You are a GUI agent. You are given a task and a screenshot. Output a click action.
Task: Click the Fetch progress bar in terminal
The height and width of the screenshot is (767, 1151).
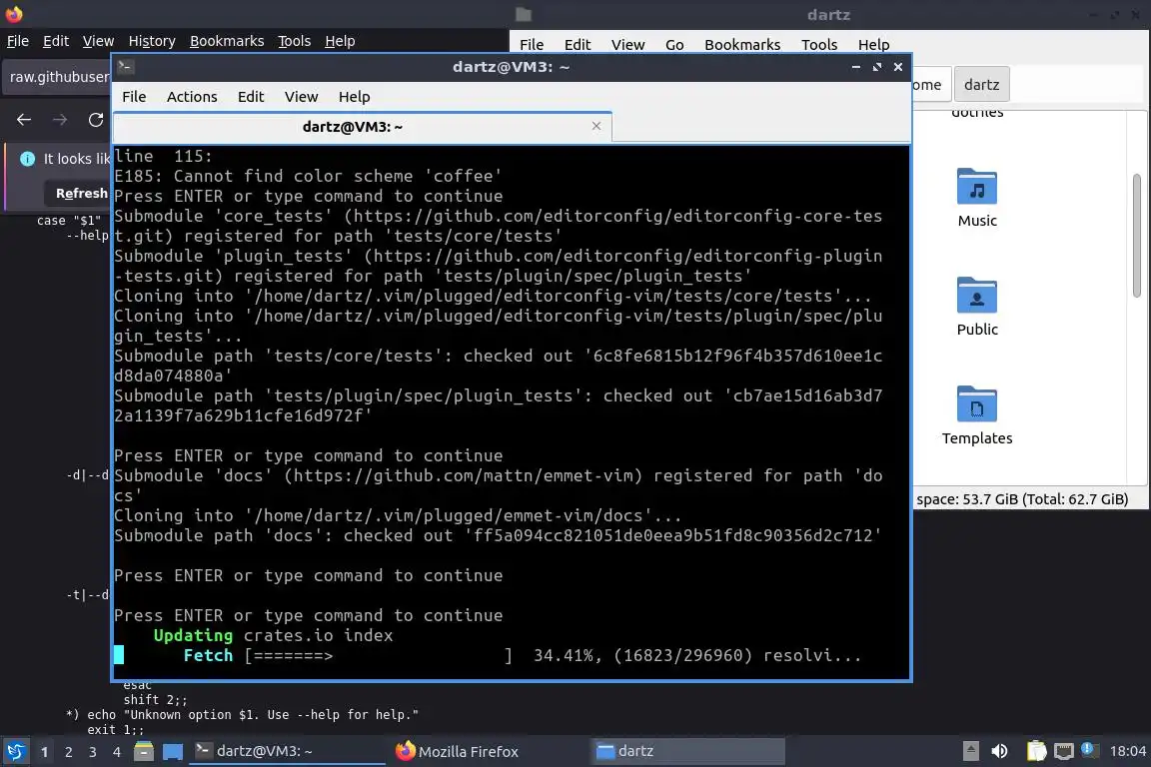tap(378, 655)
